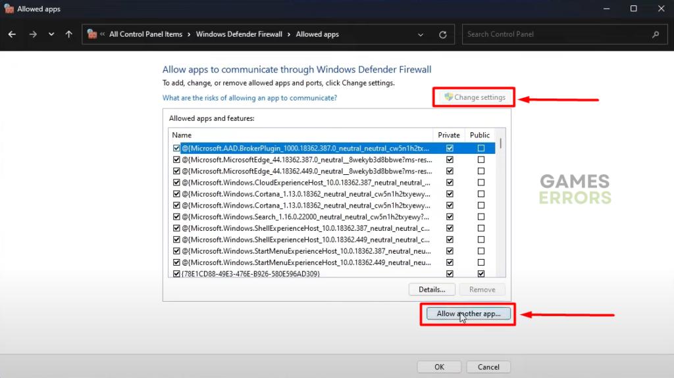Open Windows Defender Firewall breadcrumb

click(x=239, y=34)
